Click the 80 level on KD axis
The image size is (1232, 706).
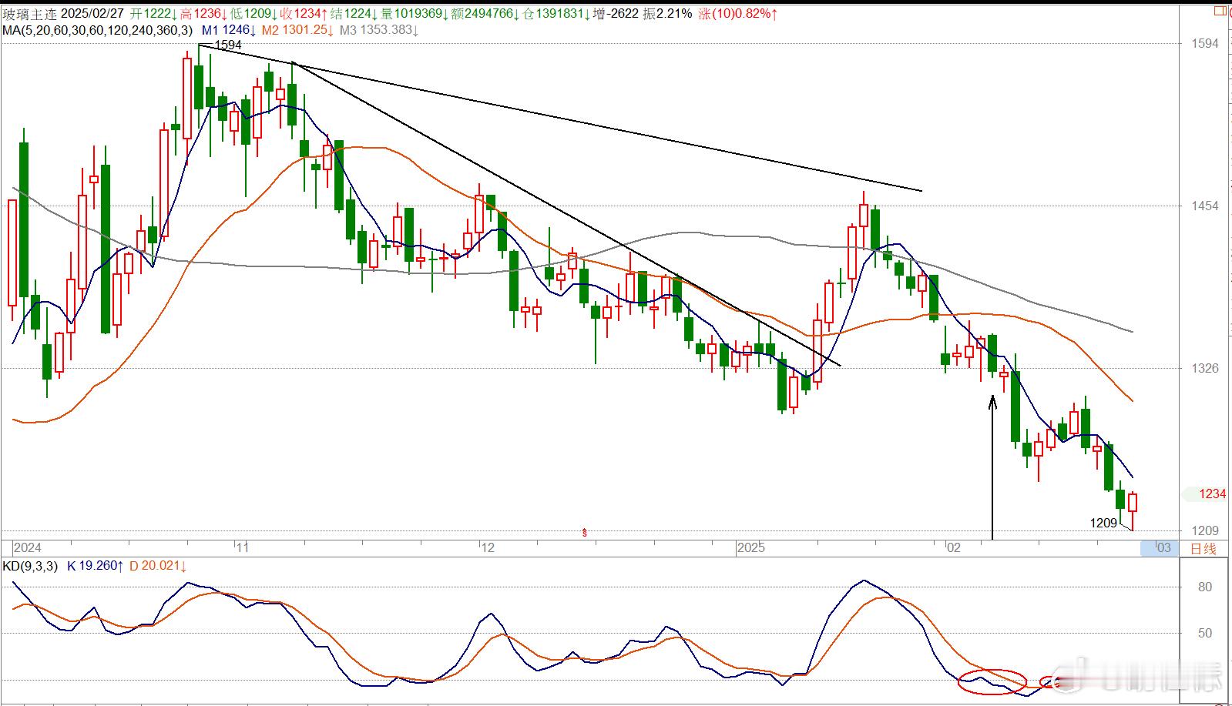click(x=1205, y=587)
